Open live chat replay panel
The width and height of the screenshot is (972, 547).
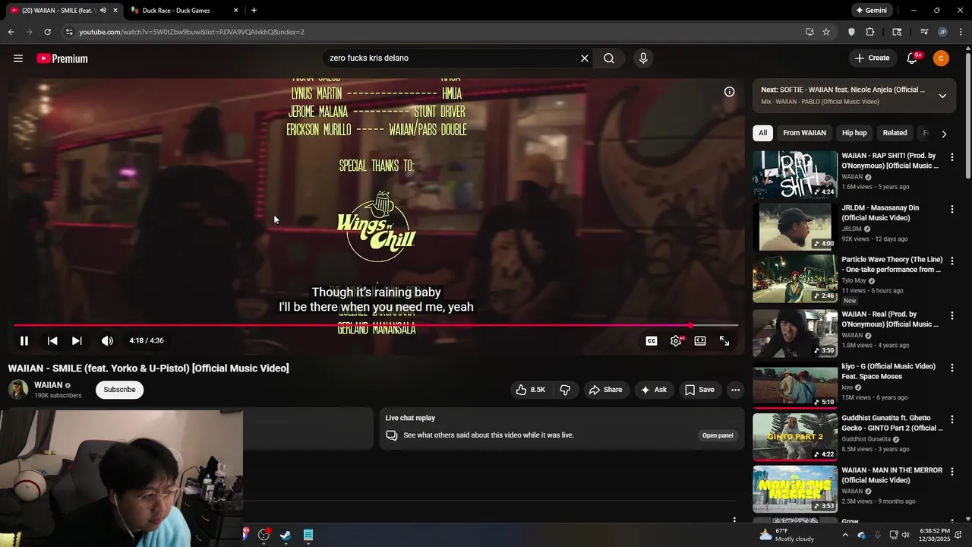(x=717, y=435)
